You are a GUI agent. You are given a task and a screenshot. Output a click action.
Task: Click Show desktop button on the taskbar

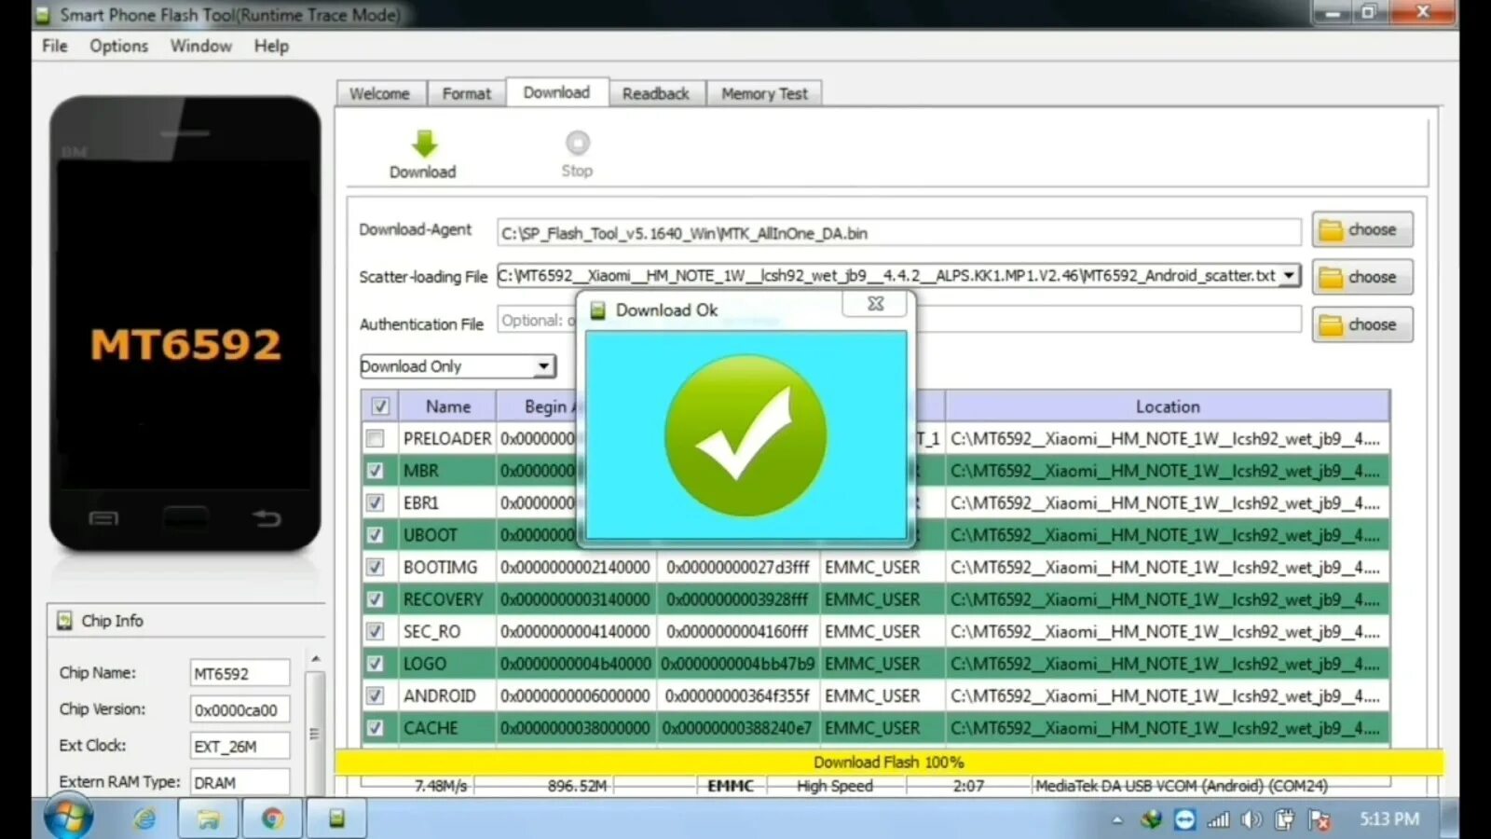pos(1450,818)
